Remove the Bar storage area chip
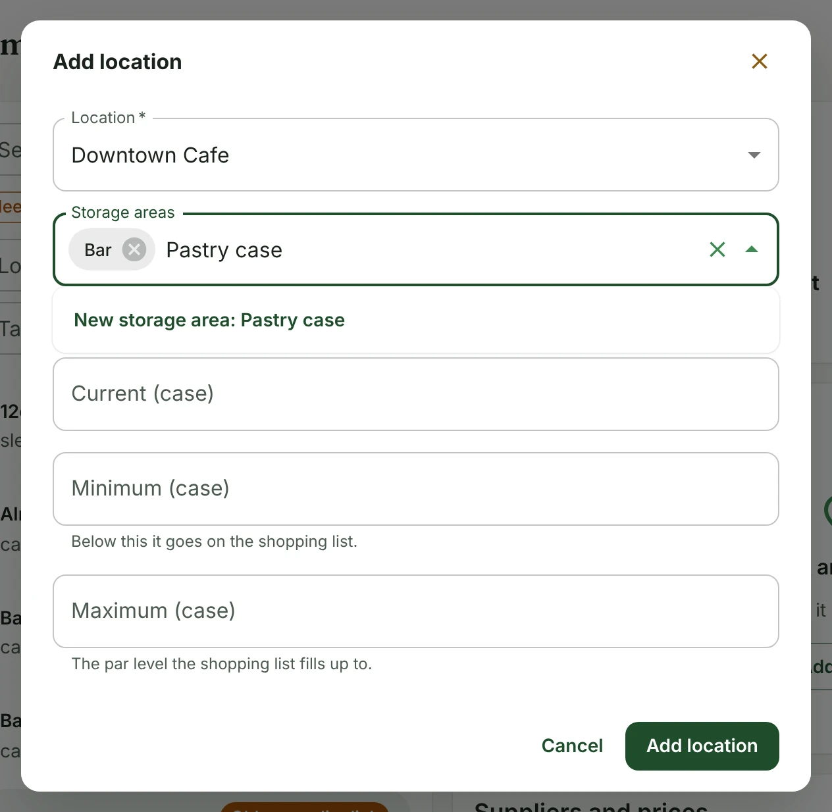This screenshot has width=832, height=812. click(134, 249)
